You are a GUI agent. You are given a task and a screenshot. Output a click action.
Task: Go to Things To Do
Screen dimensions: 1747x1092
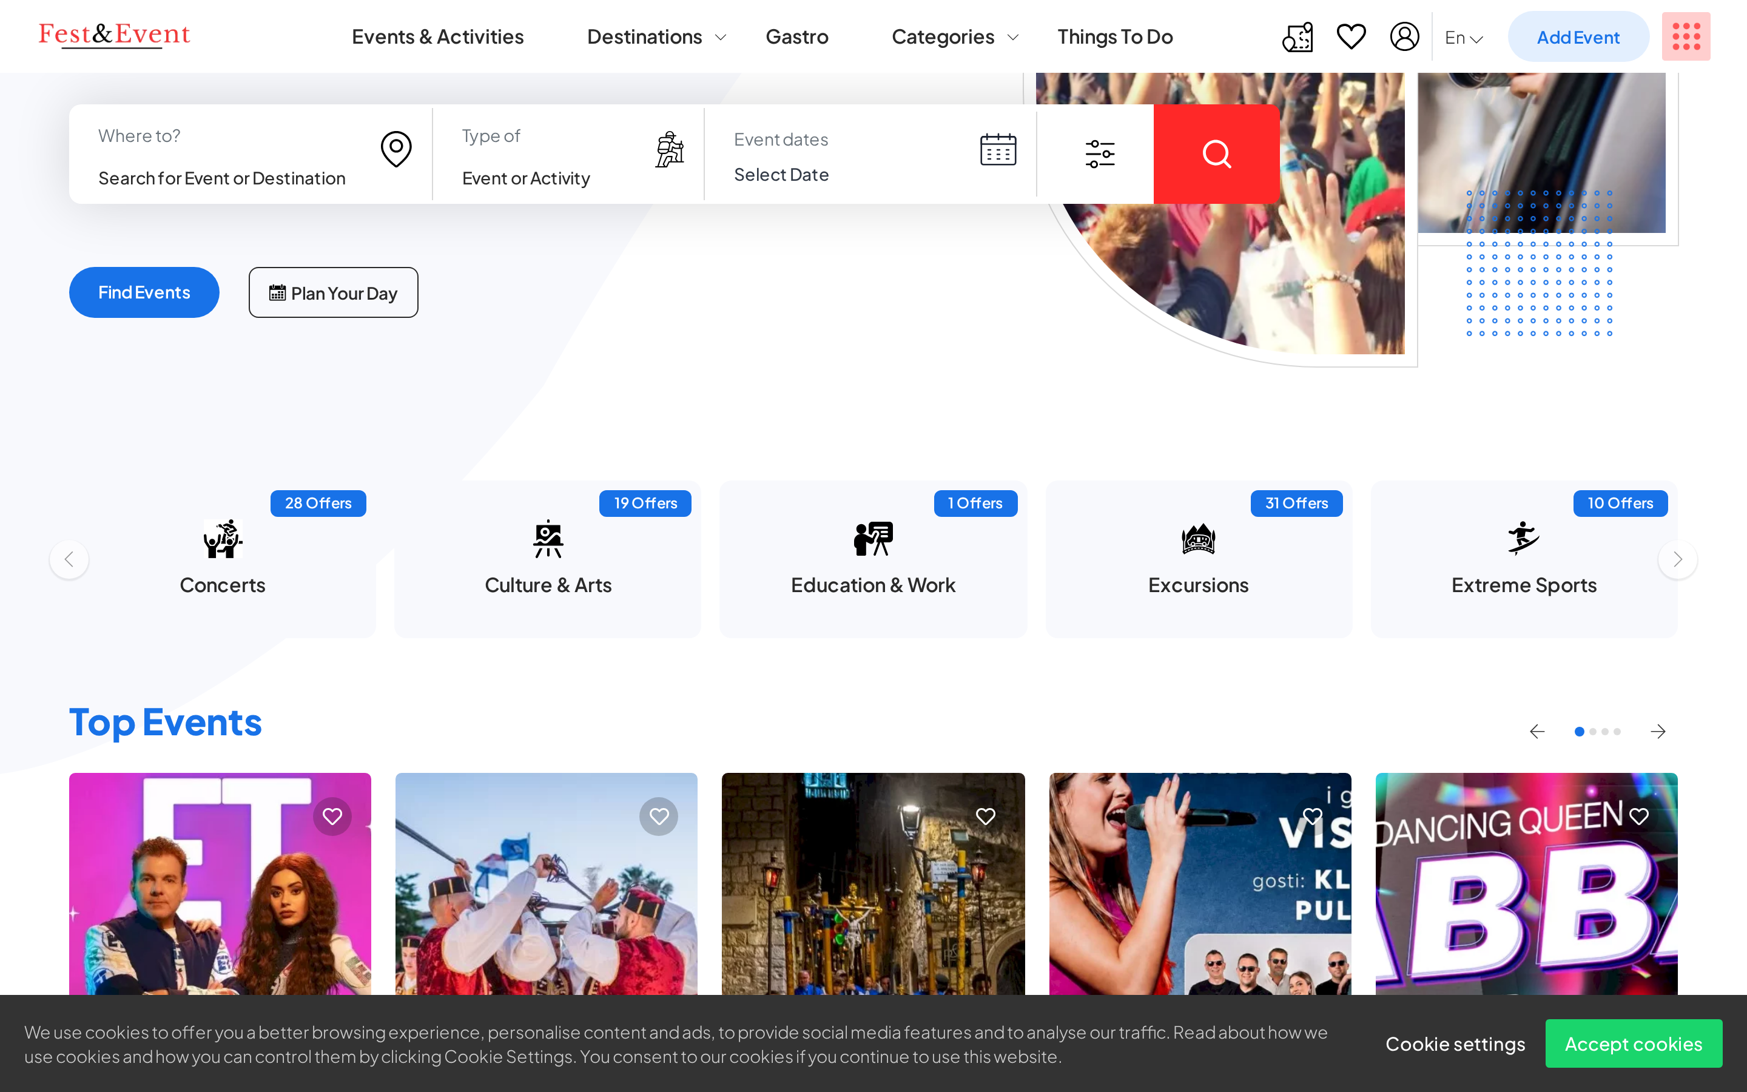click(x=1114, y=37)
